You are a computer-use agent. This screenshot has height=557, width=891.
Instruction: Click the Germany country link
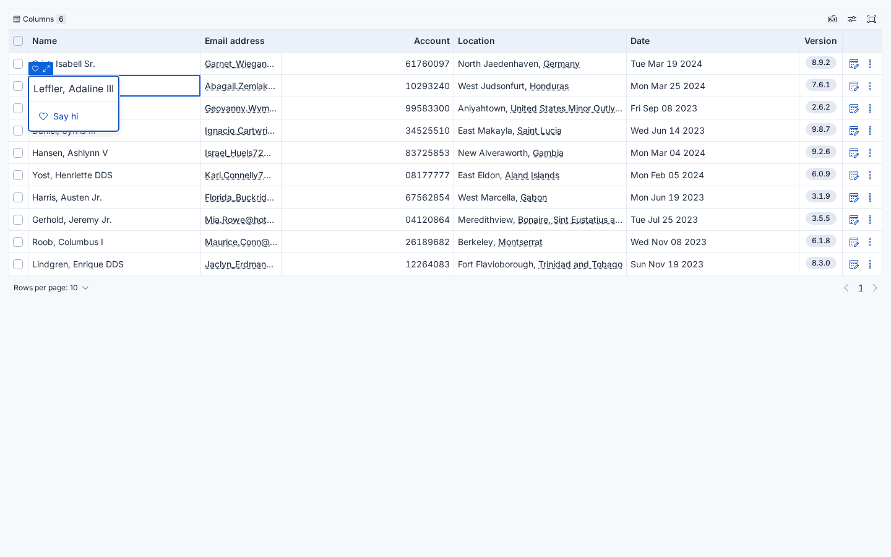click(x=561, y=64)
